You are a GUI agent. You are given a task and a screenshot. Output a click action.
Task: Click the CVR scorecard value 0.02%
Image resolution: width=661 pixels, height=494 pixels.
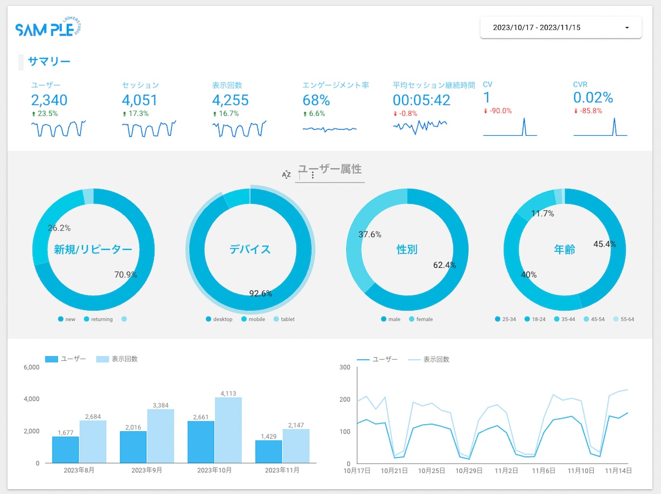pos(593,98)
